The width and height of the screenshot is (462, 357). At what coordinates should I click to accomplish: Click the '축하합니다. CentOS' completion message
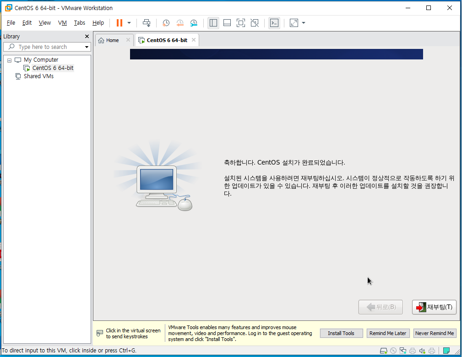(x=284, y=163)
